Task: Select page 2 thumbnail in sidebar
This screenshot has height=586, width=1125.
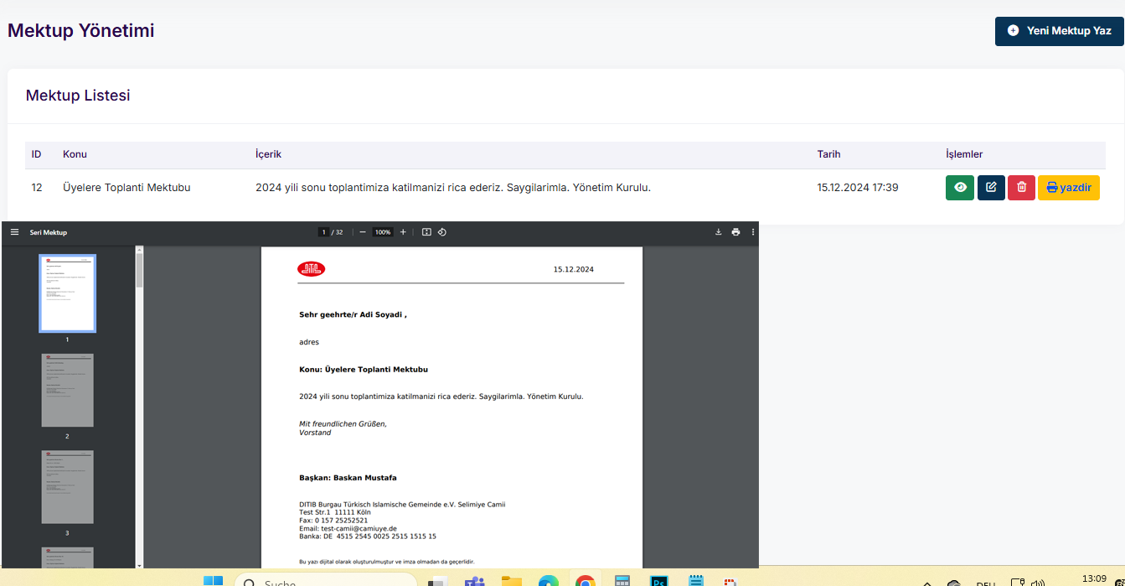Action: (x=67, y=390)
